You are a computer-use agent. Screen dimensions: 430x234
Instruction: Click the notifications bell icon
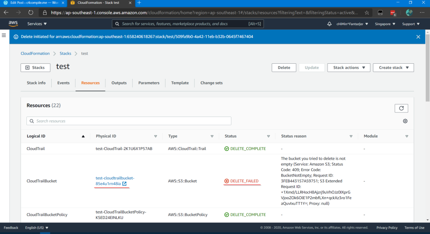(x=330, y=24)
